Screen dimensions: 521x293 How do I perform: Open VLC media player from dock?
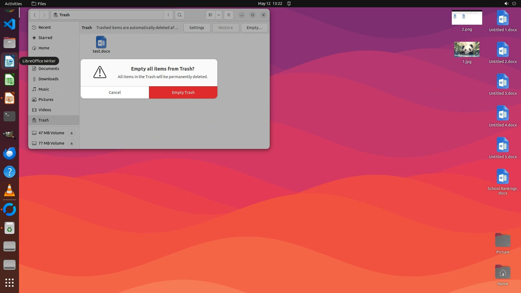[x=9, y=190]
